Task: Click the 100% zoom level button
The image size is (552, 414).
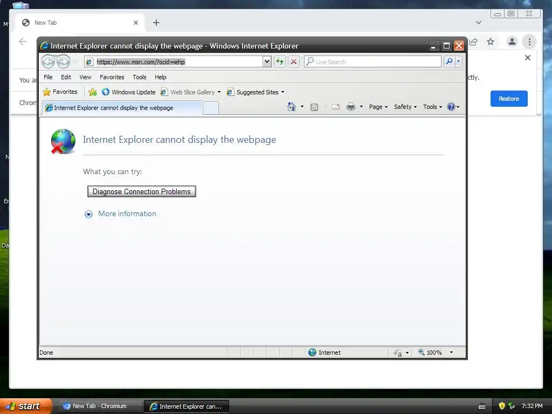Action: (430, 353)
